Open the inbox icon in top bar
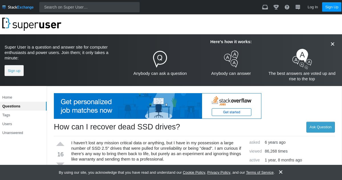 [265, 7]
